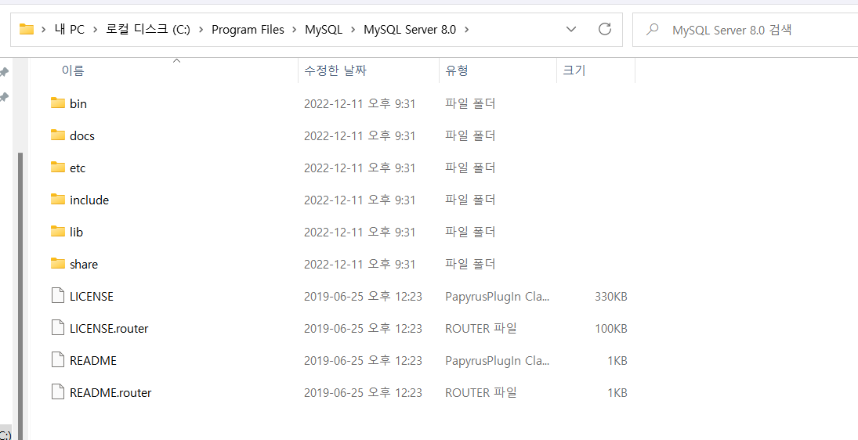Expand chevron before 내 PC breadcrumb
The image size is (858, 440).
click(x=44, y=30)
